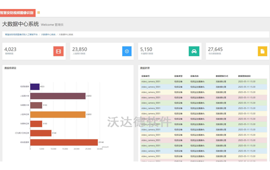Select the 4,023 video count card
Viewport: 270px width, 170px height.
pyautogui.click(x=34, y=51)
